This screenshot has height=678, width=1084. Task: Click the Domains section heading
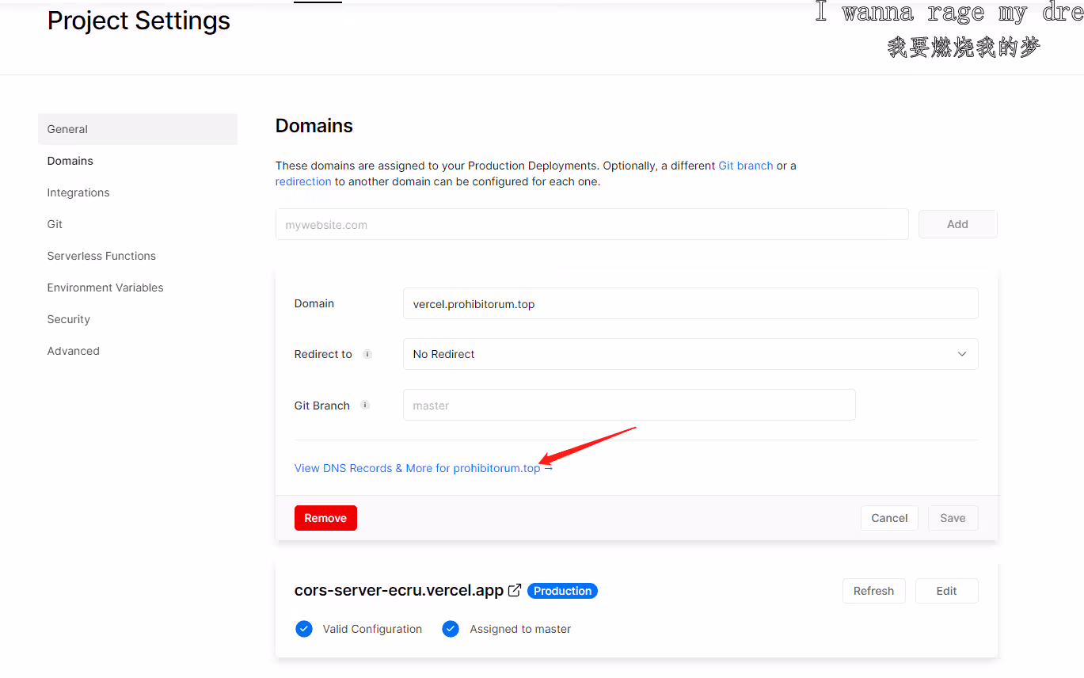[314, 126]
